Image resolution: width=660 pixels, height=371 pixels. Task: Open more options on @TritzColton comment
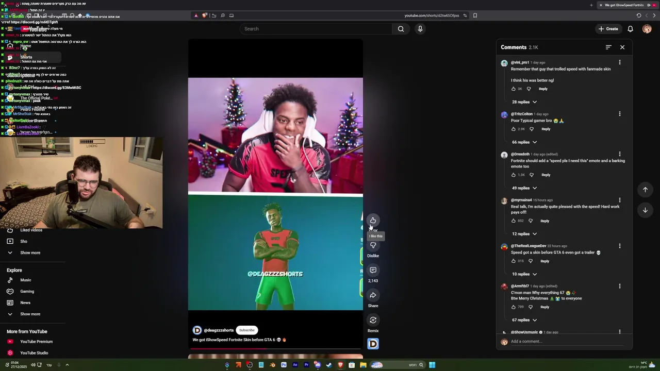pos(620,114)
